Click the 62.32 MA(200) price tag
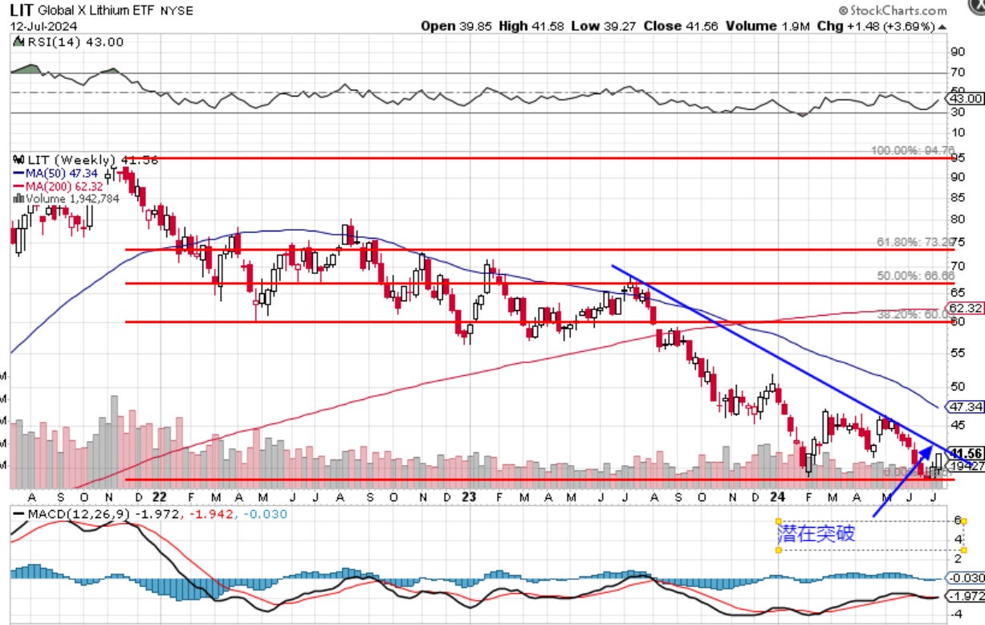The width and height of the screenshot is (985, 625). point(964,308)
